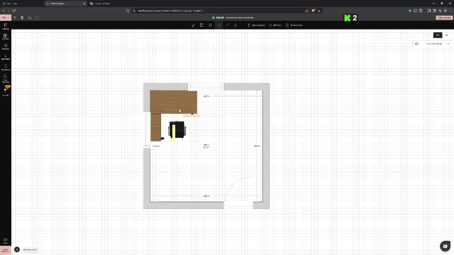The image size is (454, 255).
Task: Reload the page in browser
Action: pos(14,11)
